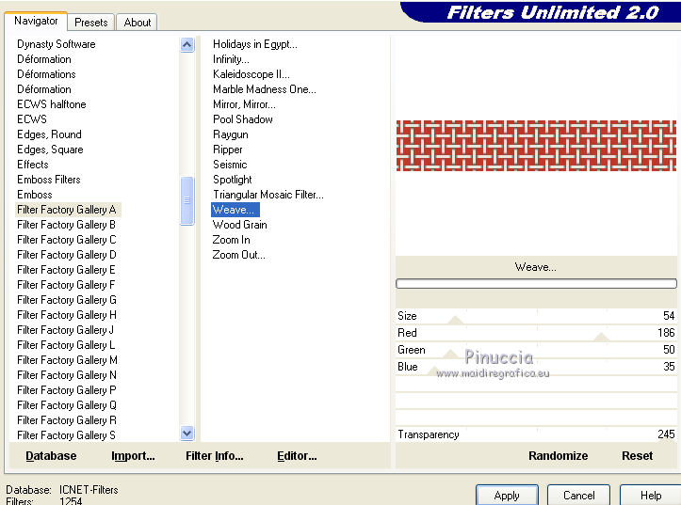
Task: Select Filter Factory Gallery P
Action: tap(67, 390)
